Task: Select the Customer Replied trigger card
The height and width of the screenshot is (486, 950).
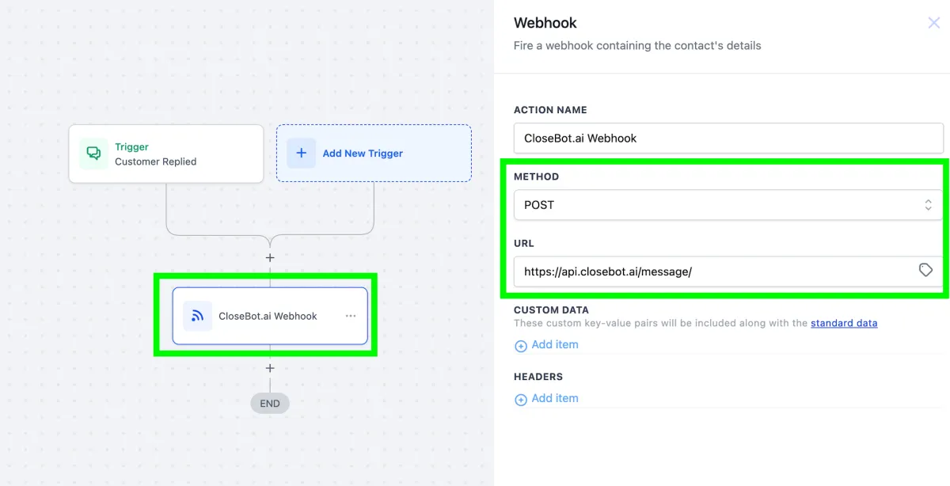Action: pos(166,154)
